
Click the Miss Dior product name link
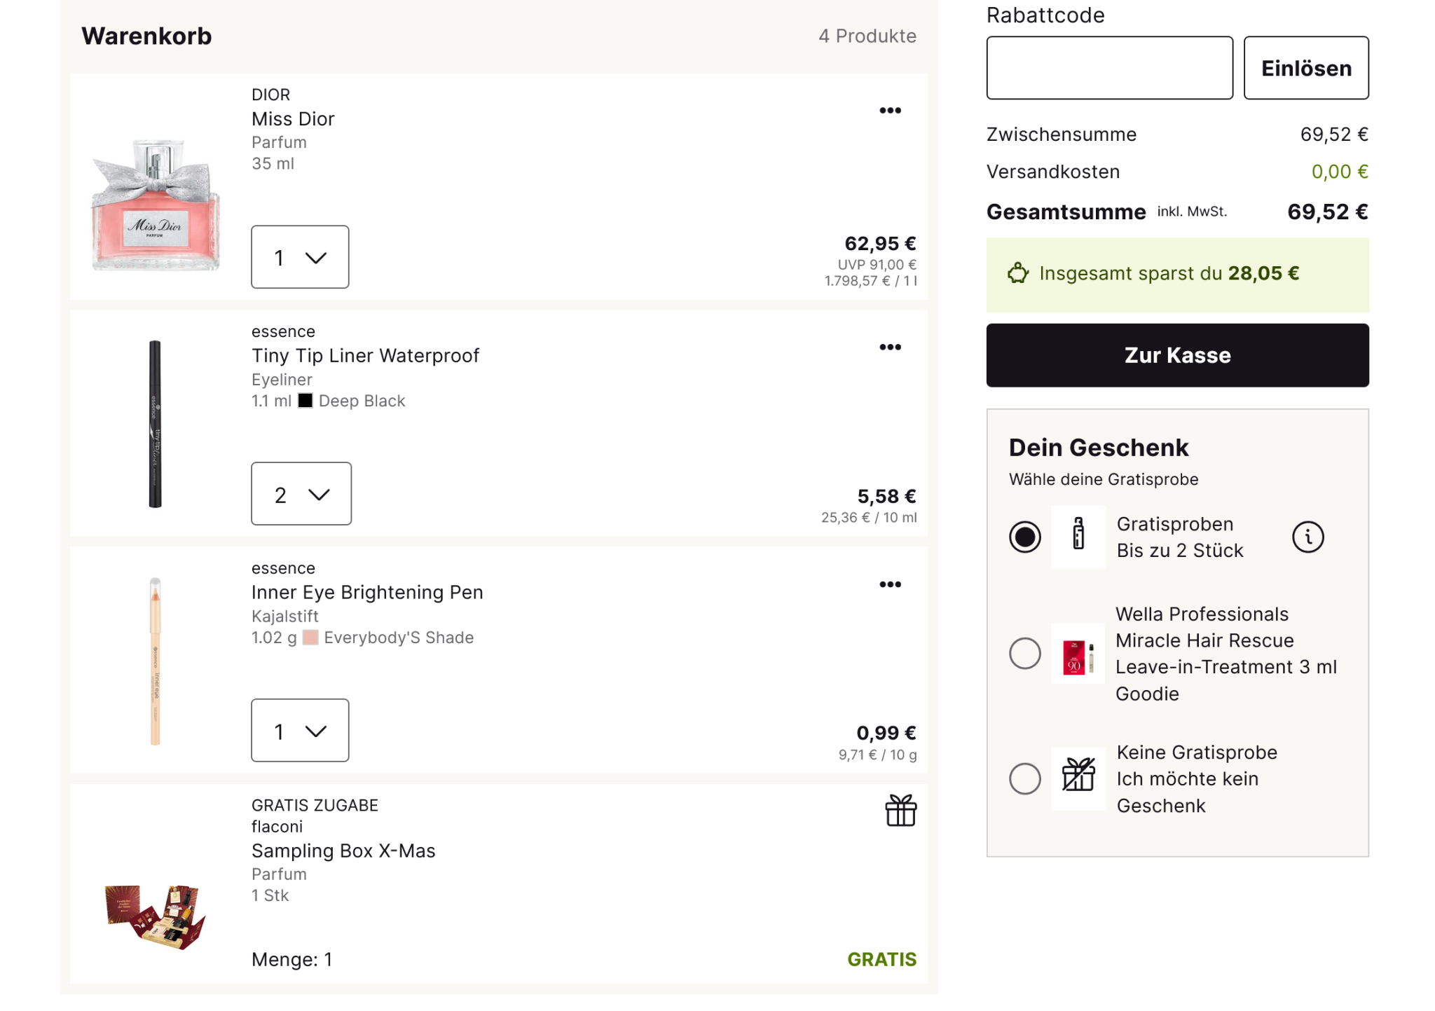[x=293, y=119]
